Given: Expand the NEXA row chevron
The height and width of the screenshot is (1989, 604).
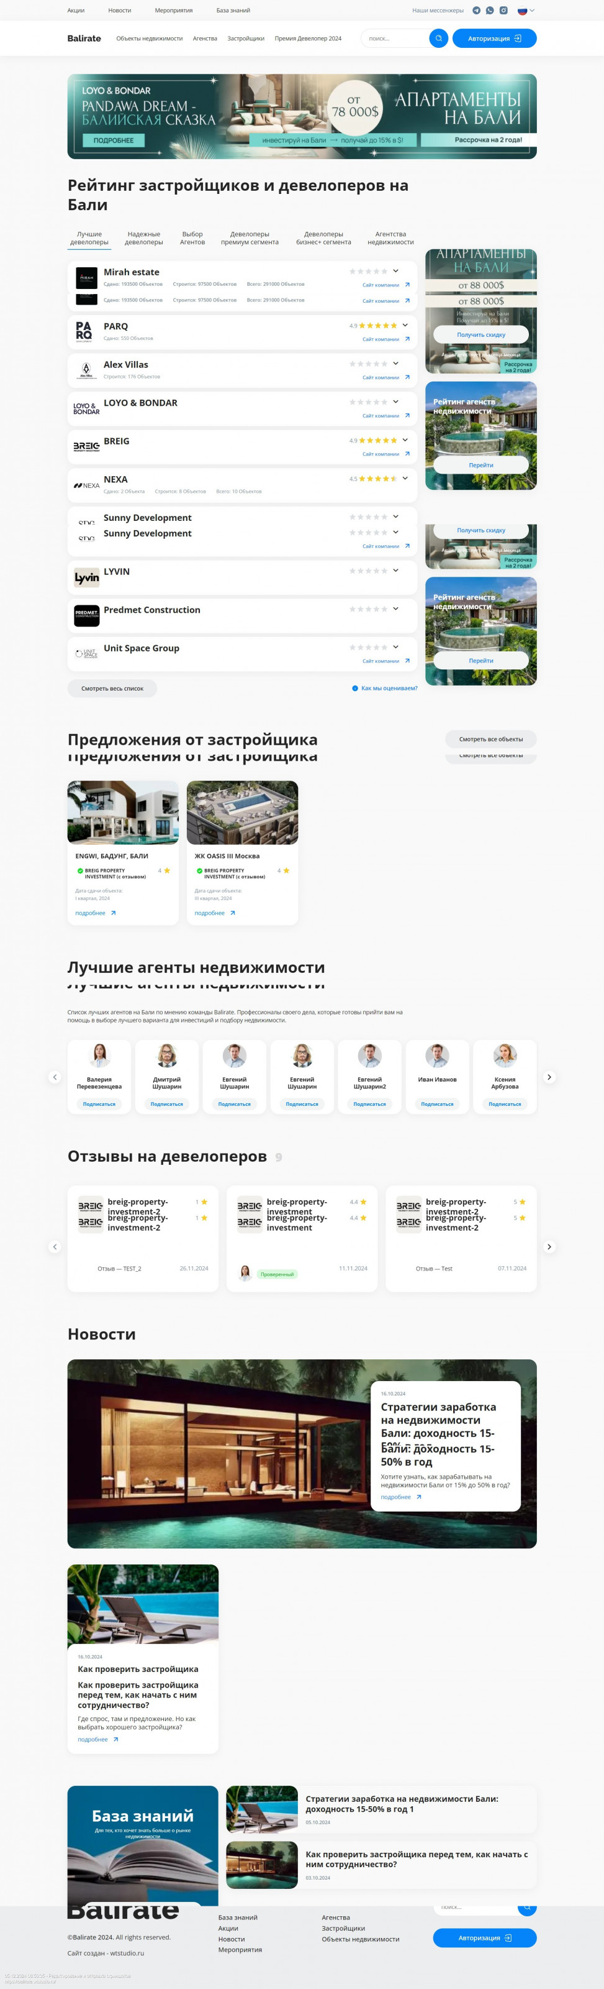Looking at the screenshot, I should pos(405,478).
